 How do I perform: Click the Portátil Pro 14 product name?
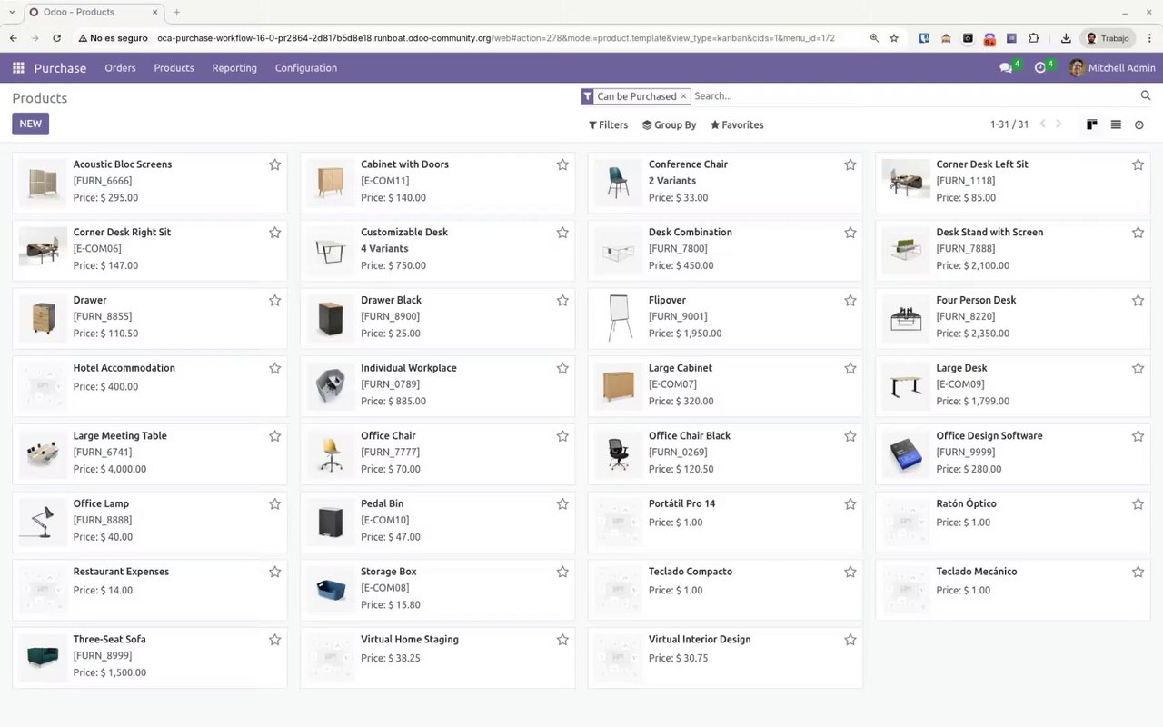pyautogui.click(x=681, y=503)
